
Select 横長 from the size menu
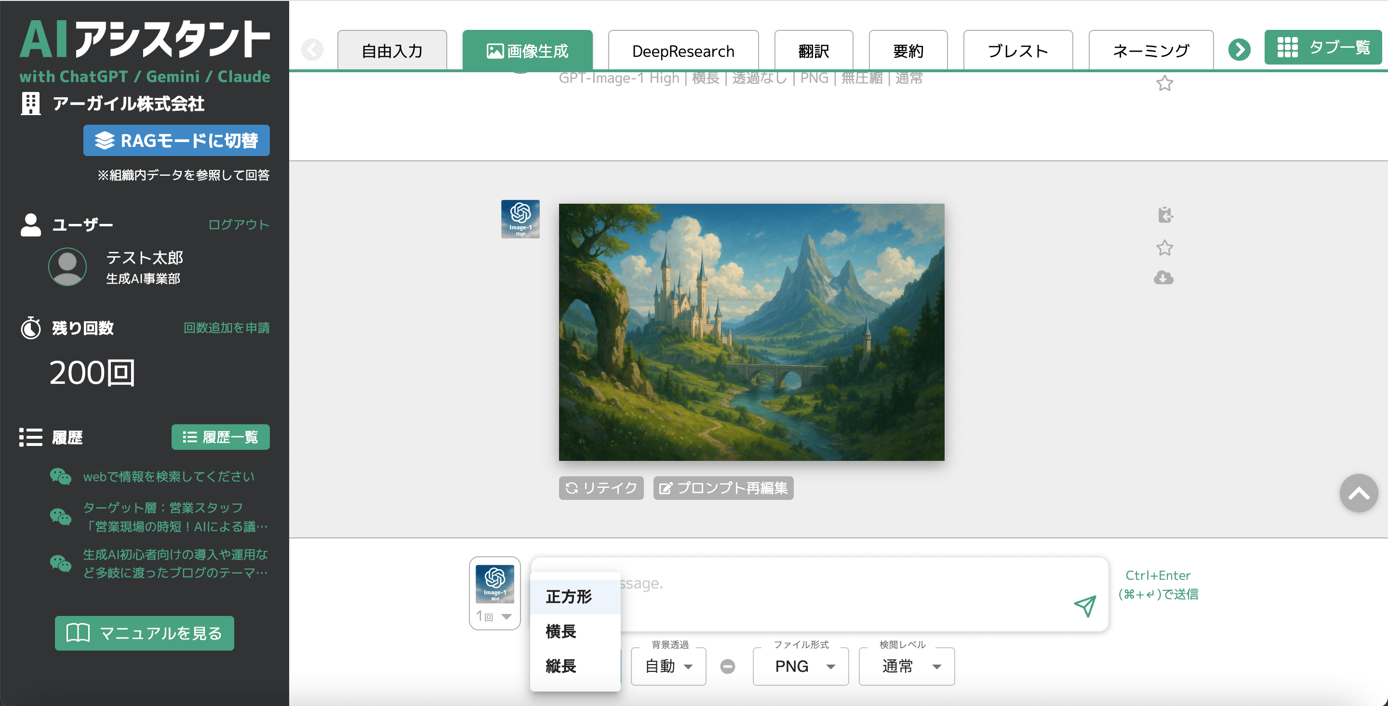coord(561,631)
